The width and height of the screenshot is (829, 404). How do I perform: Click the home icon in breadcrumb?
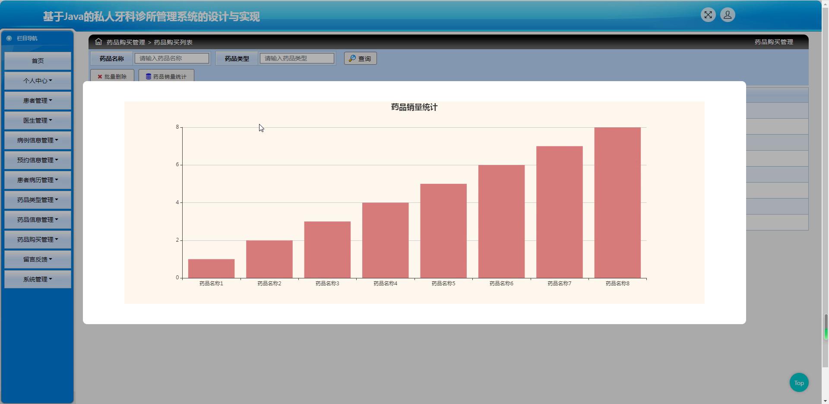click(x=98, y=42)
